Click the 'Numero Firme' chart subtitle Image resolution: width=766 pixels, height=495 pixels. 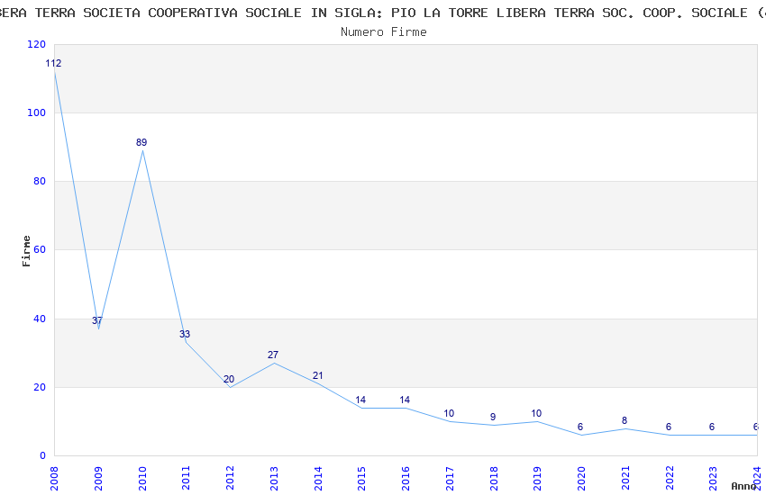click(x=384, y=32)
